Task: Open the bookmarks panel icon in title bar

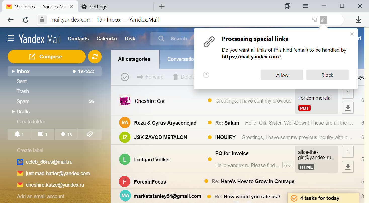Action: pyautogui.click(x=287, y=6)
